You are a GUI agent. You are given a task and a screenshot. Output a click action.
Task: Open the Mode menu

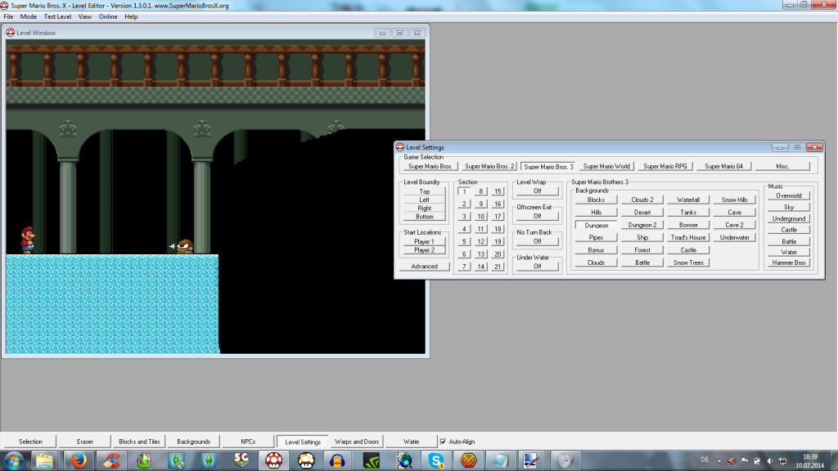(x=29, y=16)
